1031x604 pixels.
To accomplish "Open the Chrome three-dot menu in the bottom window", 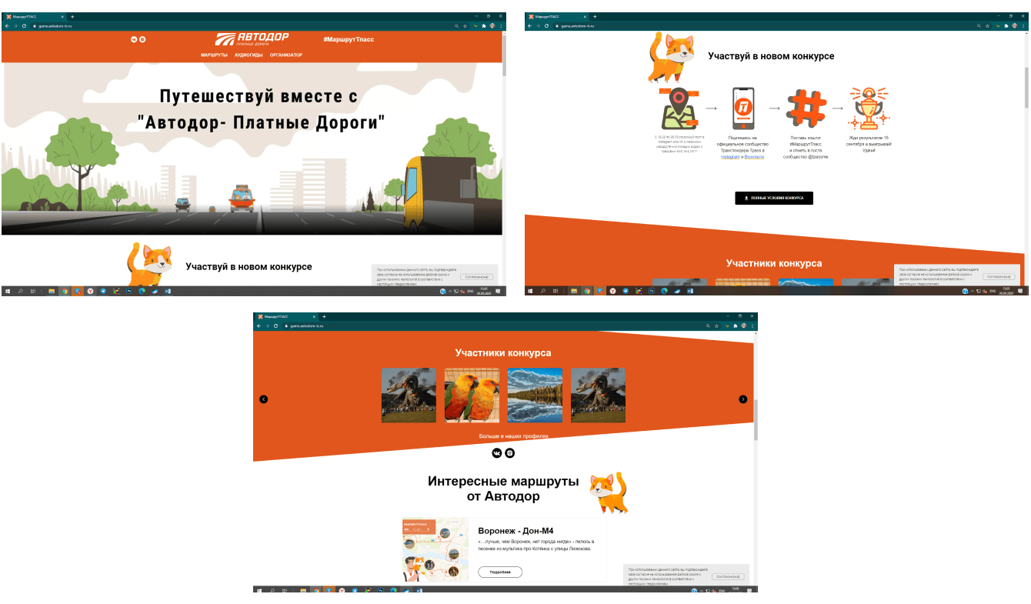I will (x=753, y=326).
